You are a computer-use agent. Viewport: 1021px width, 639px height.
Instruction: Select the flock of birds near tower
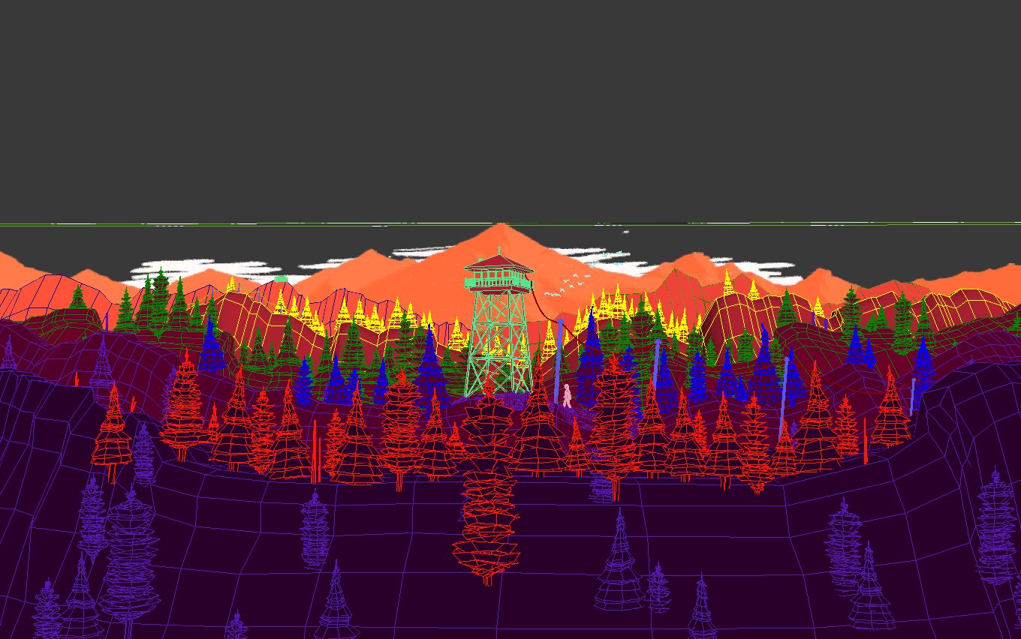point(567,284)
